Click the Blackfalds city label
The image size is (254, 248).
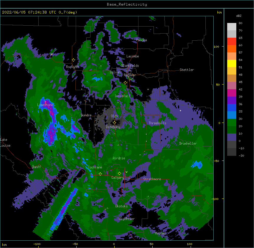130,66
